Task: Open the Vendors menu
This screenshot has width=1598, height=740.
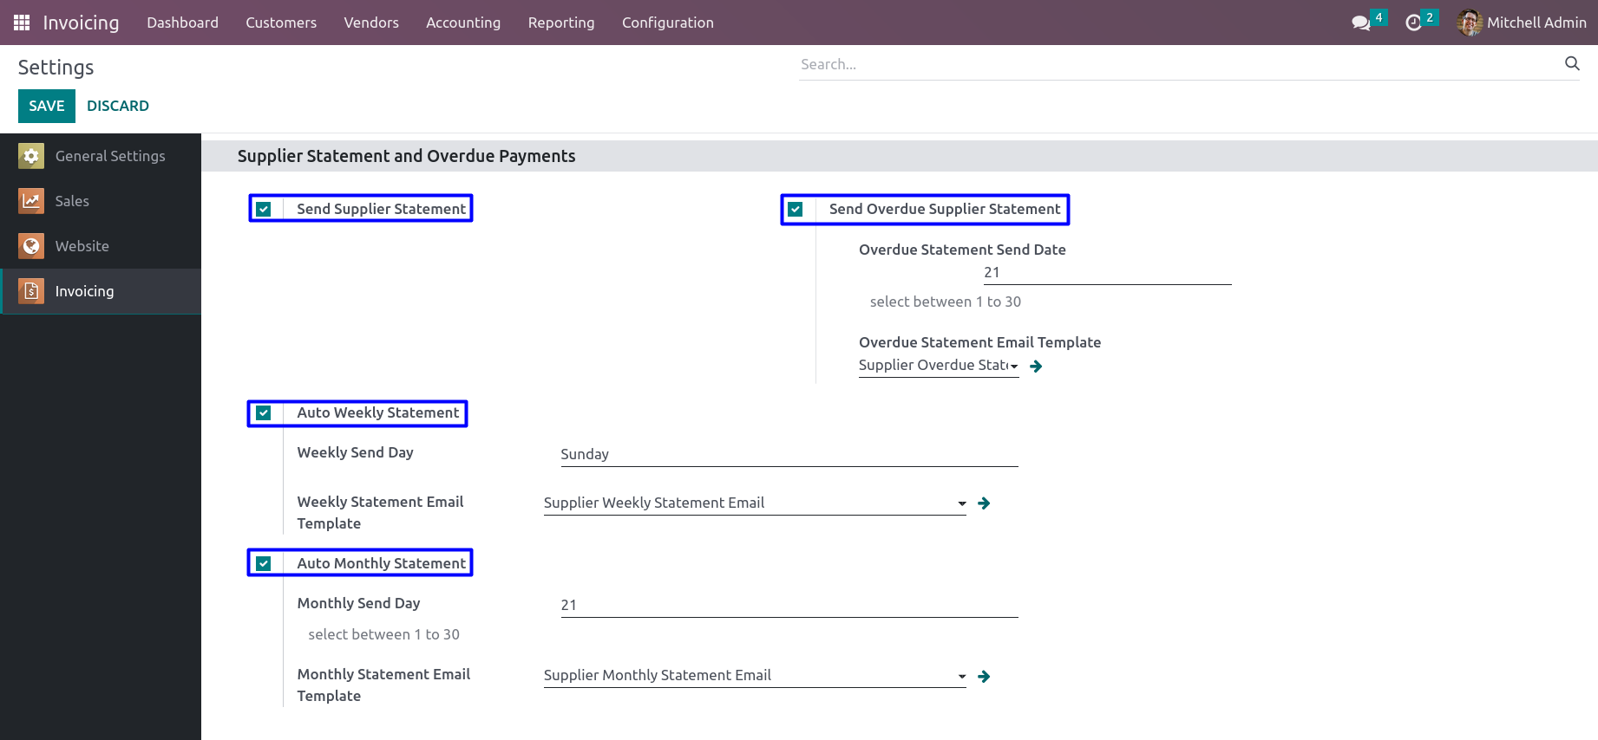Action: [x=371, y=23]
